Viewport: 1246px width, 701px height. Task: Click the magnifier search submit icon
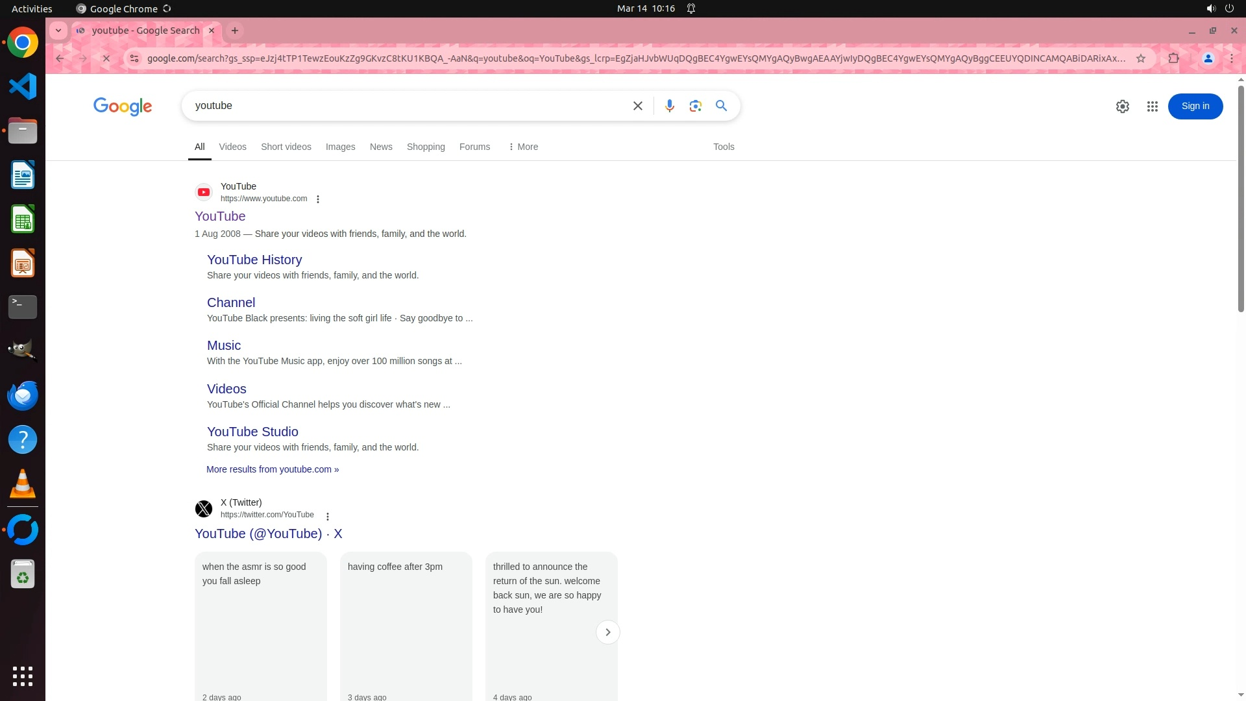pyautogui.click(x=721, y=106)
